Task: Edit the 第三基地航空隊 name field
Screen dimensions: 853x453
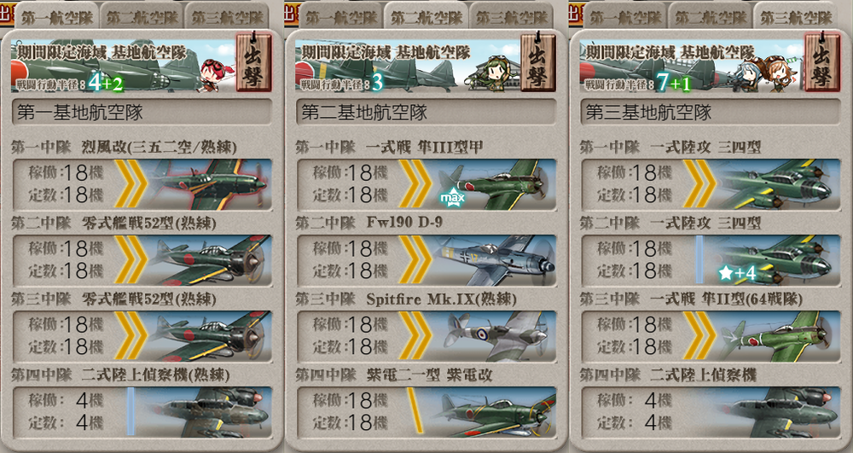Action: pyautogui.click(x=710, y=112)
